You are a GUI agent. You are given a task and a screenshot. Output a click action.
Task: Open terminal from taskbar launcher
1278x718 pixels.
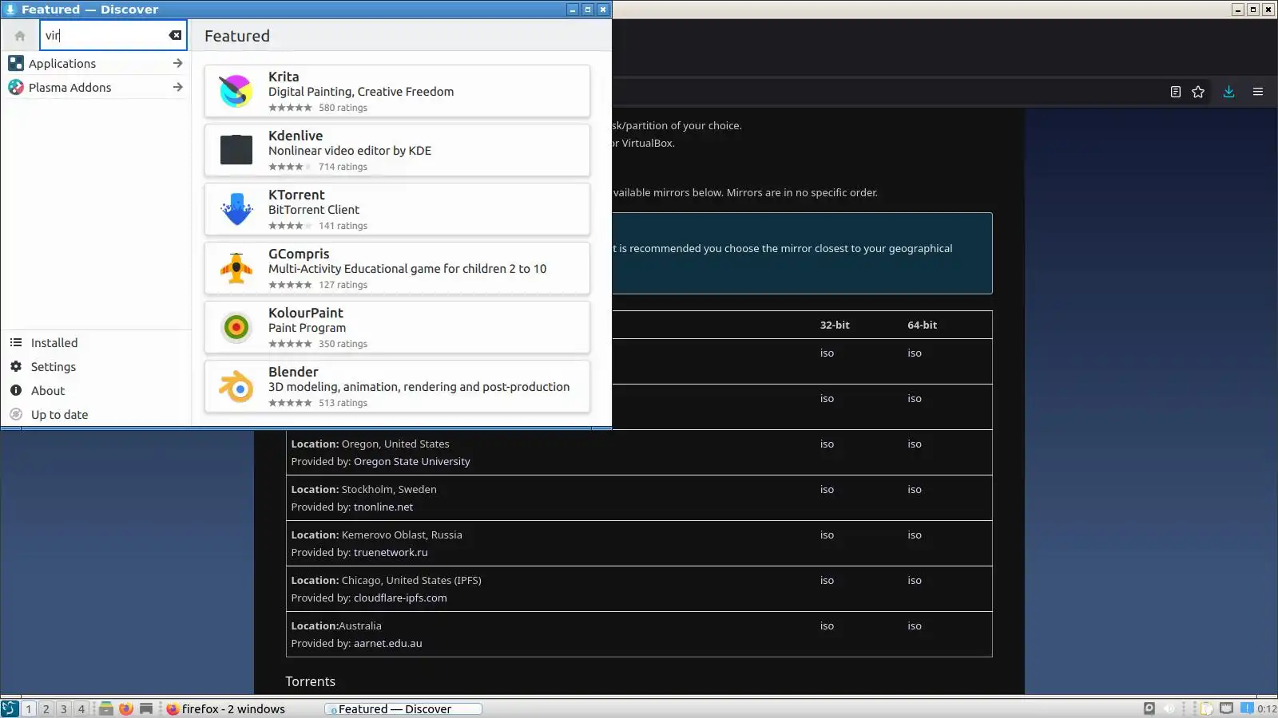[x=146, y=708]
